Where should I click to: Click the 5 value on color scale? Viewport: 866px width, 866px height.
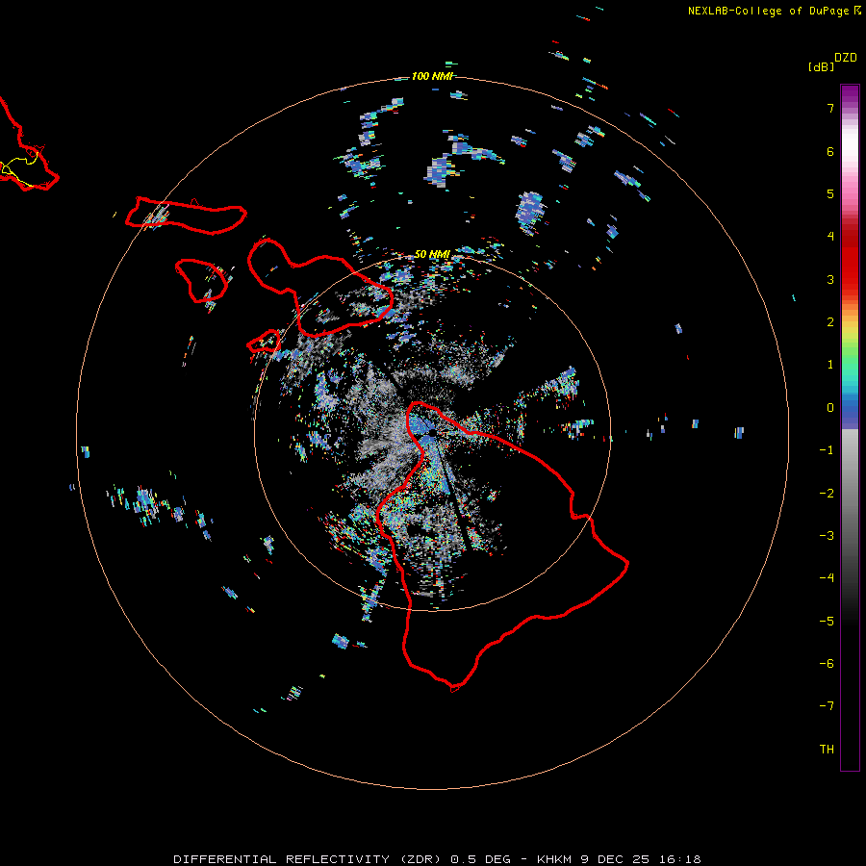[x=830, y=193]
